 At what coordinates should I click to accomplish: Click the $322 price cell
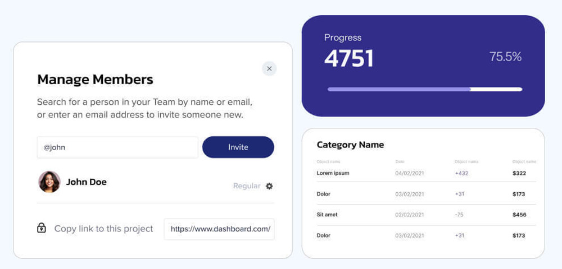click(x=519, y=173)
